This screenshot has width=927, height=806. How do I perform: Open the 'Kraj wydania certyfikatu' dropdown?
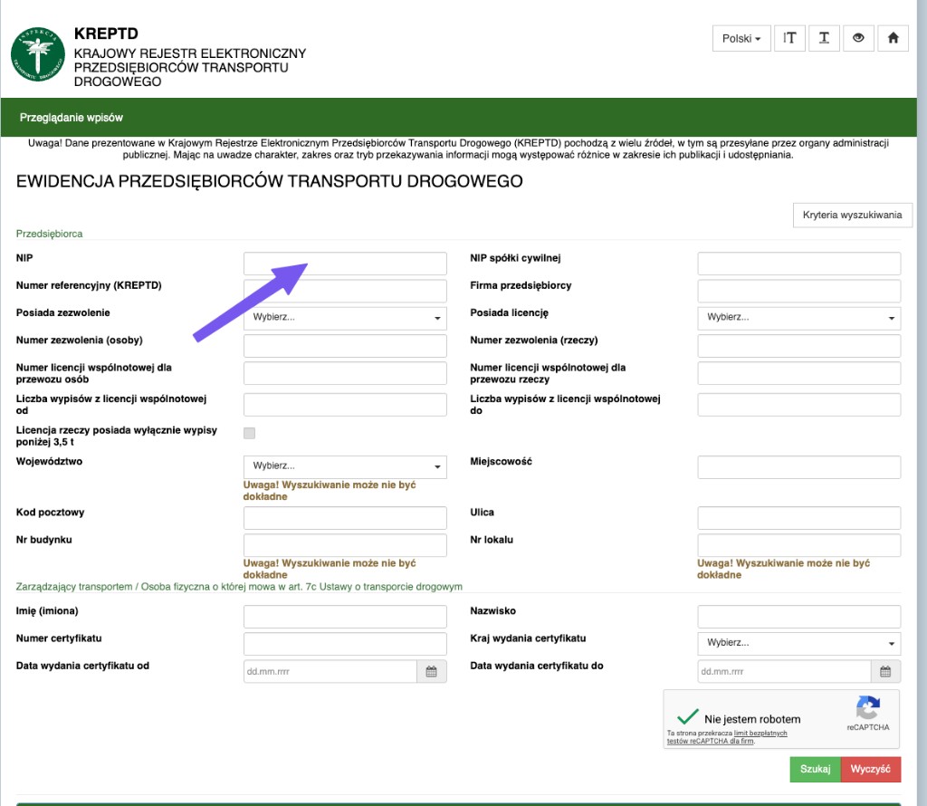[798, 643]
